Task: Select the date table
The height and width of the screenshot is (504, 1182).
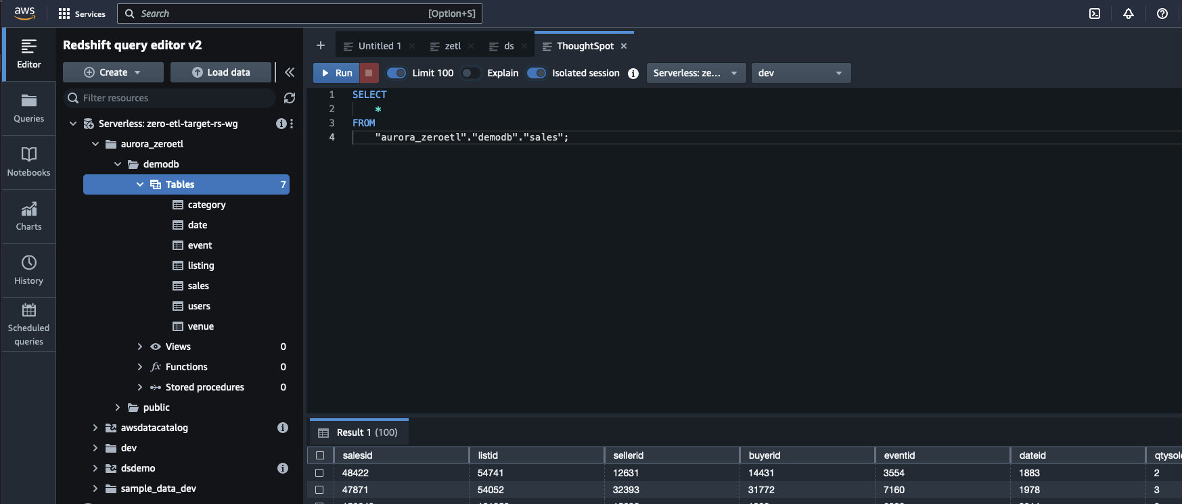Action: click(x=198, y=225)
